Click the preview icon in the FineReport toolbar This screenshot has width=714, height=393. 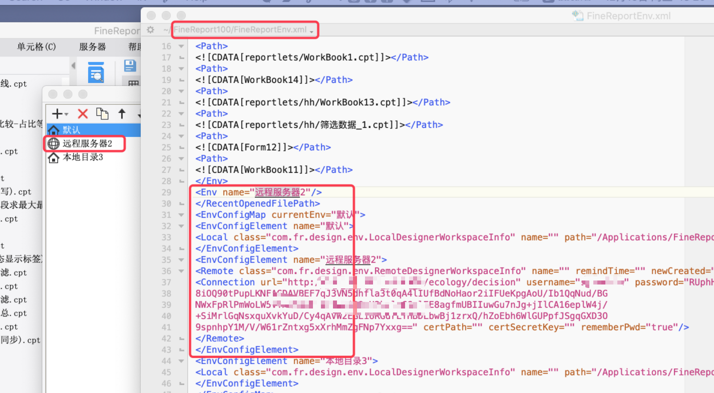click(x=96, y=72)
